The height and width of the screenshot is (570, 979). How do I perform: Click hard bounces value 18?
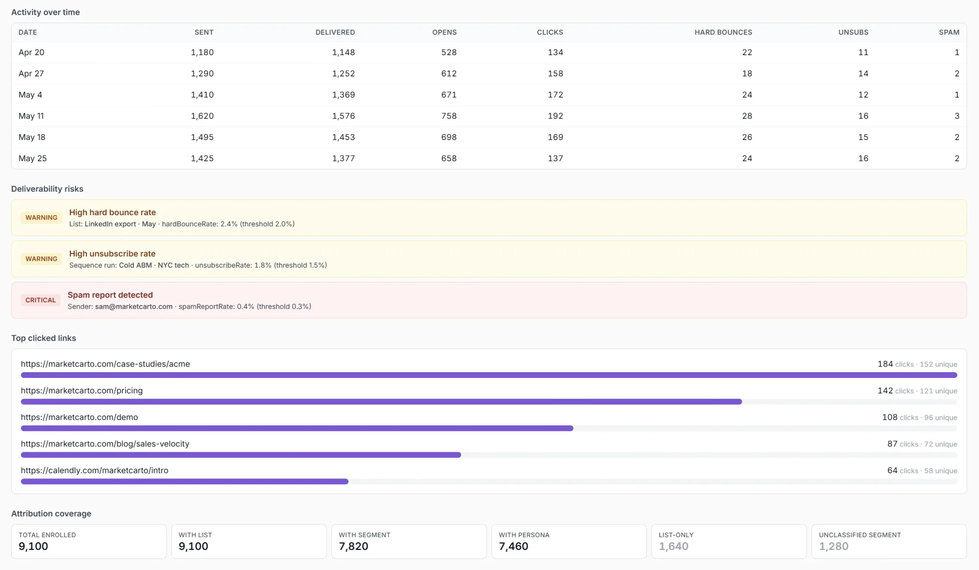[747, 74]
